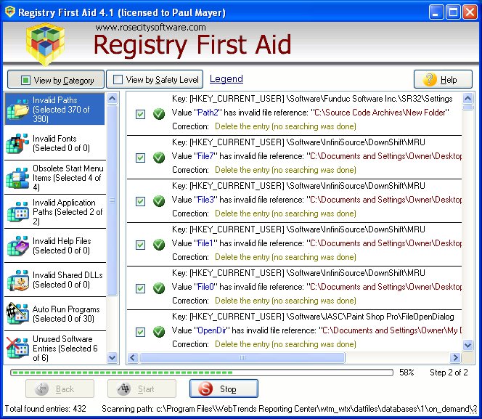This screenshot has width=482, height=419.
Task: Click the category list scroll up arrow
Action: click(x=113, y=98)
